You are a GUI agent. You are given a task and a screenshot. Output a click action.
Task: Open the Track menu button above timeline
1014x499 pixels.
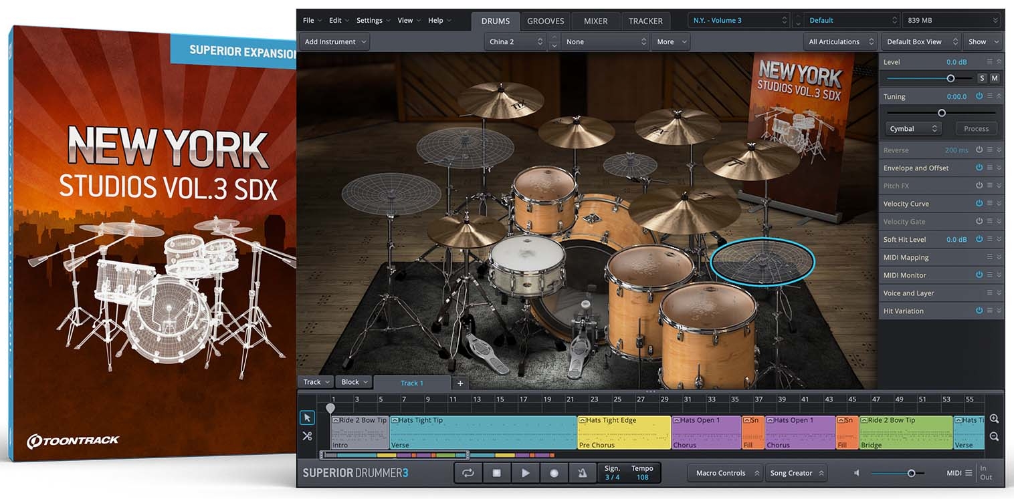316,382
